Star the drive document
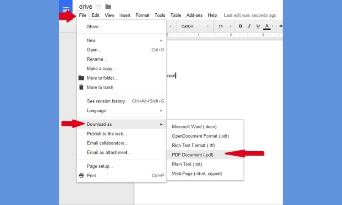Image resolution: width=342 pixels, height=205 pixels. 99,6
